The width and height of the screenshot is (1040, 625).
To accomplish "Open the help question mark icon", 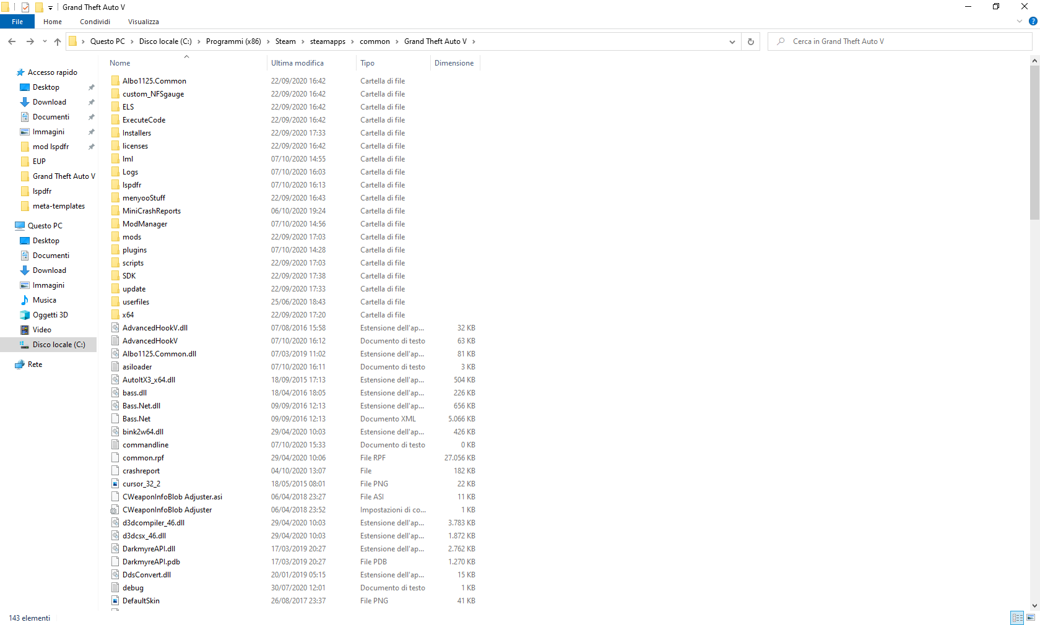I will [1033, 21].
